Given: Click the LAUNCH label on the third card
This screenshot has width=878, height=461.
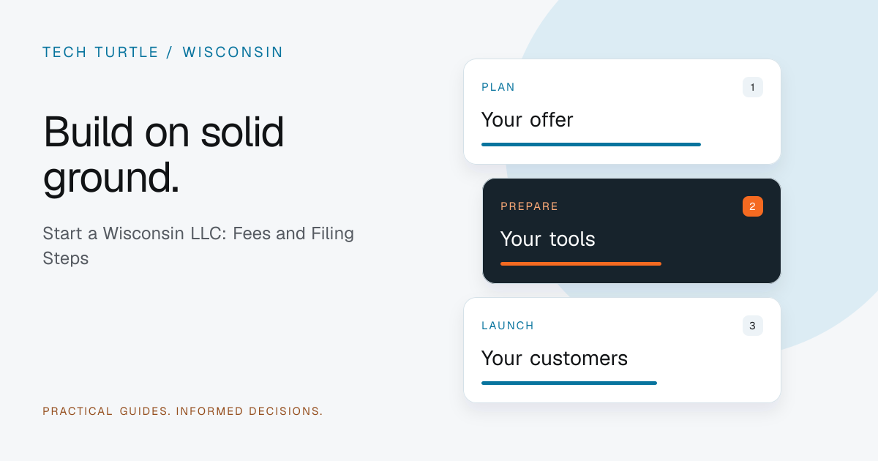Looking at the screenshot, I should [508, 326].
